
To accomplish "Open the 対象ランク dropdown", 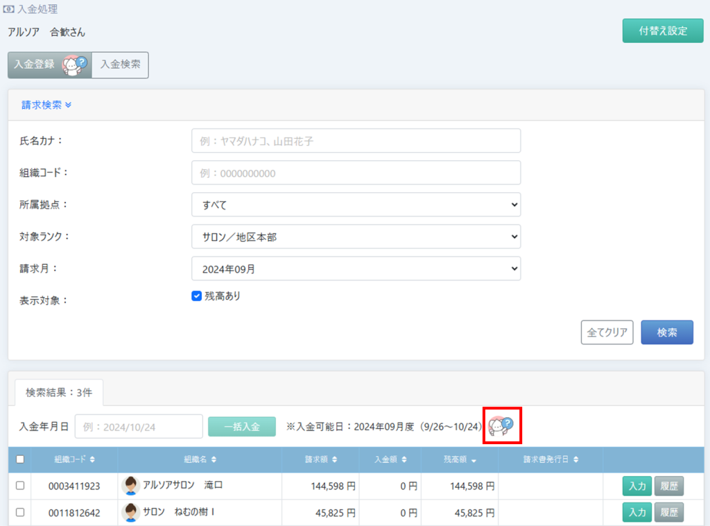I will pos(356,237).
